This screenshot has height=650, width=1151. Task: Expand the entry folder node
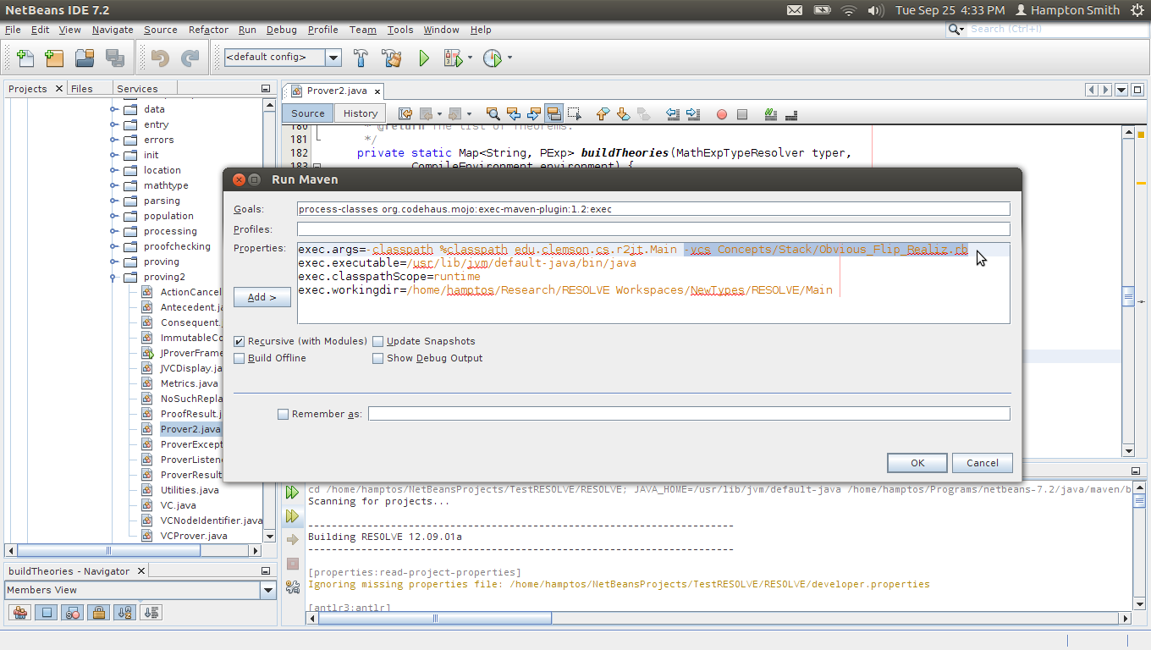click(114, 124)
